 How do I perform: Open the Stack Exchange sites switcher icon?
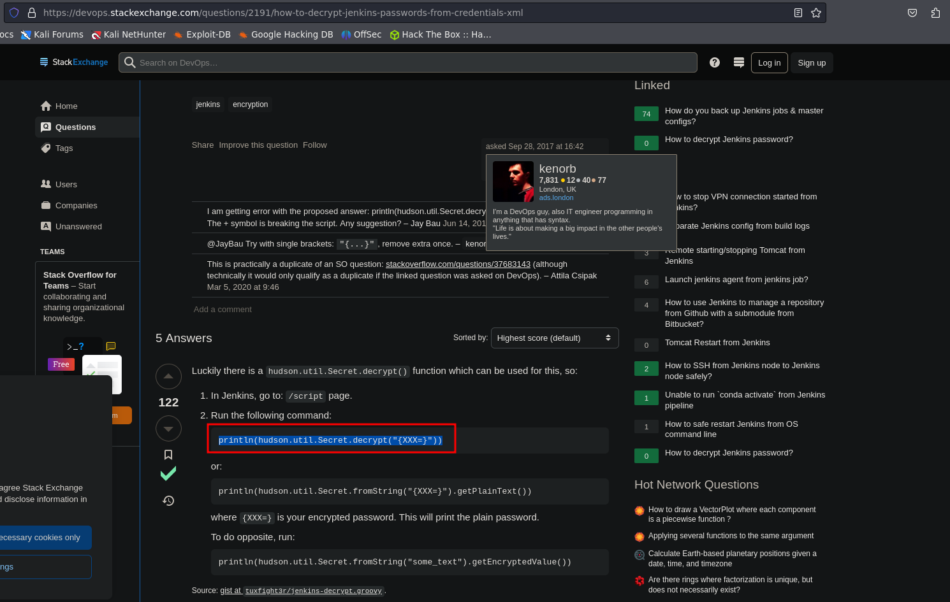(x=739, y=62)
